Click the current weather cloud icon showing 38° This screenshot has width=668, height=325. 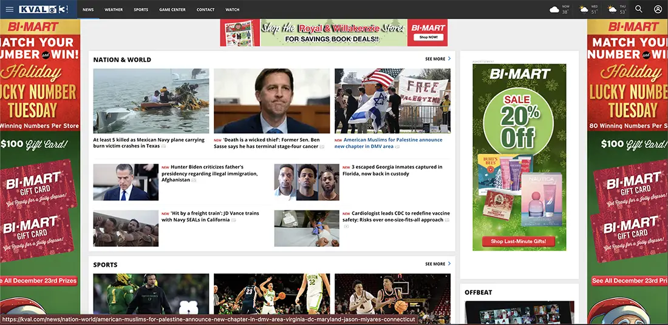pos(554,9)
